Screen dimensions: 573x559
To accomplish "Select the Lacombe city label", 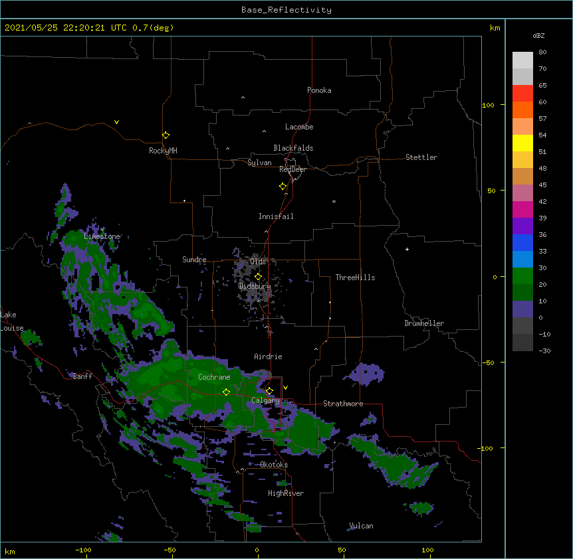I will coord(299,127).
